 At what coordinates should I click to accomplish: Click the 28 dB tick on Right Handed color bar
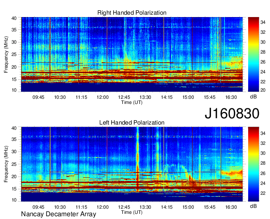263,52
